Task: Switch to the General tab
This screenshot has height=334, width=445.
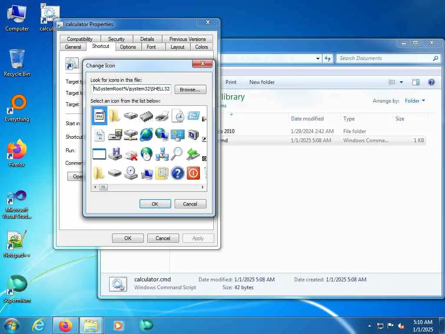Action: 73,47
